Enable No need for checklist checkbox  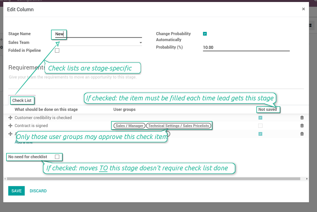coord(57,157)
